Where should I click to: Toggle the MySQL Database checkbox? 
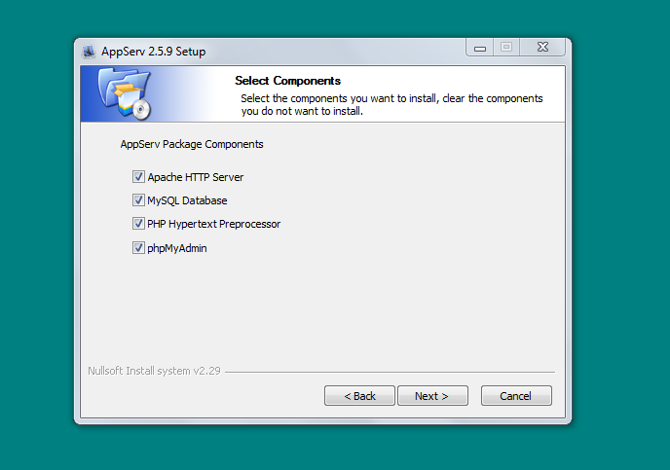pos(138,199)
